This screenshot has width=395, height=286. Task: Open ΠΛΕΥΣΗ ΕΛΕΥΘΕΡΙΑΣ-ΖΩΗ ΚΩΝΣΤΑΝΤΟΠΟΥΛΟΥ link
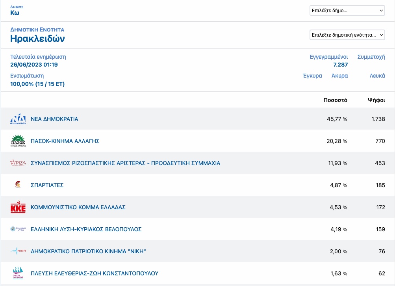coord(95,273)
